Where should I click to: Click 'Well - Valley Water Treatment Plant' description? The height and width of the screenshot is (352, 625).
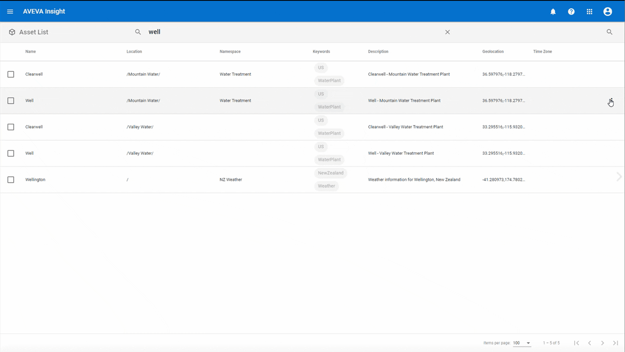tap(401, 153)
